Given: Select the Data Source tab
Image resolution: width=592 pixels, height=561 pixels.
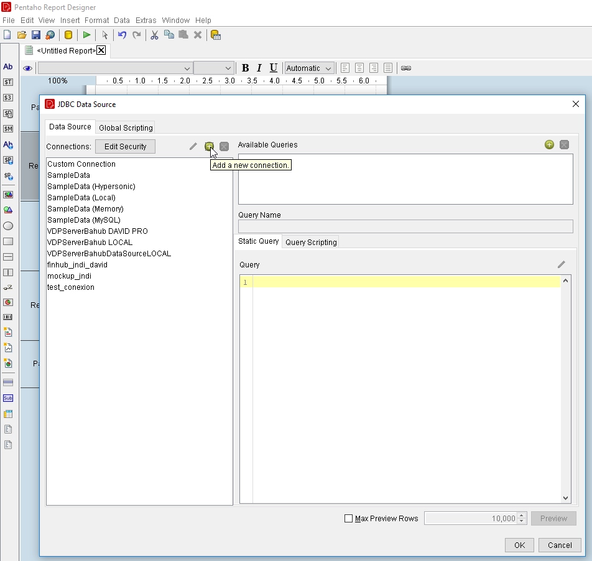Looking at the screenshot, I should tap(70, 126).
